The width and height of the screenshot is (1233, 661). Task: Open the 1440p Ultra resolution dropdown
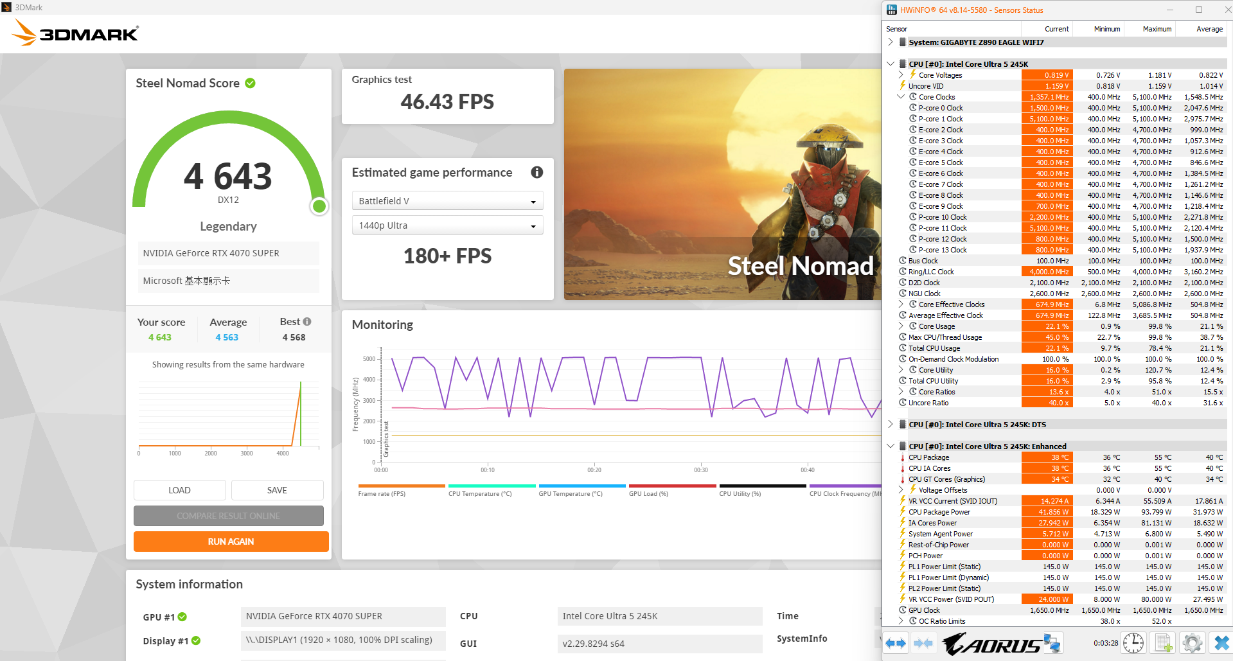click(x=447, y=225)
